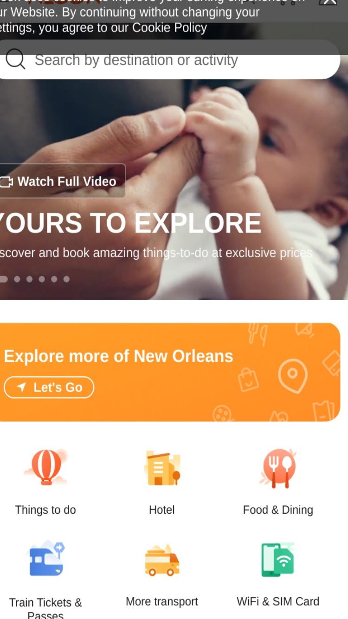Select the third carousel dot
The height and width of the screenshot is (619, 348).
tap(29, 279)
